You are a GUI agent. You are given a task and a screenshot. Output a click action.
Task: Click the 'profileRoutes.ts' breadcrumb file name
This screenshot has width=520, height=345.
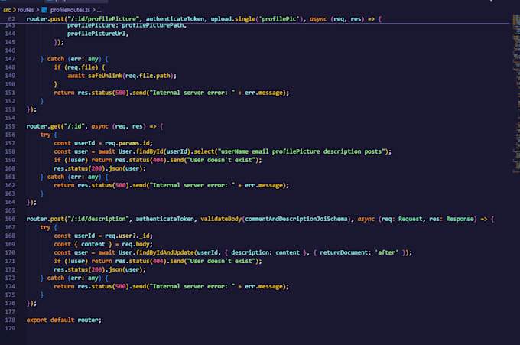click(x=70, y=10)
